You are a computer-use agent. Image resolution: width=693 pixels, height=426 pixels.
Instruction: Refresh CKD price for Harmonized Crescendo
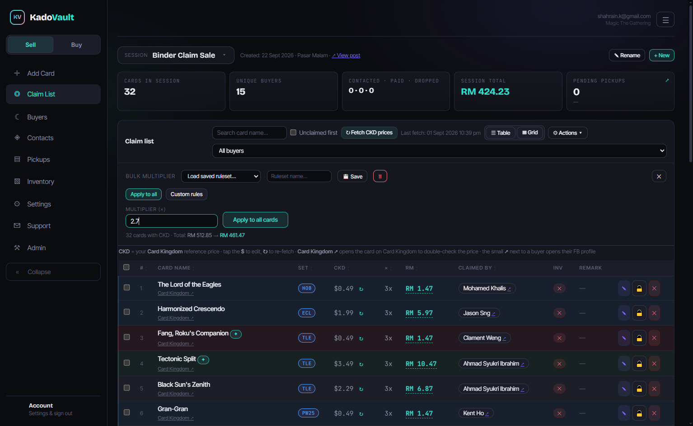coord(361,313)
